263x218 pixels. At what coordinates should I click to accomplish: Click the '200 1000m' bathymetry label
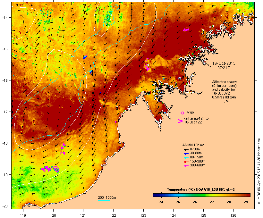coord(107,197)
